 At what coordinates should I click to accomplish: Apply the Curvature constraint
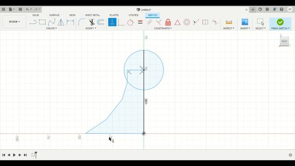click(x=214, y=22)
